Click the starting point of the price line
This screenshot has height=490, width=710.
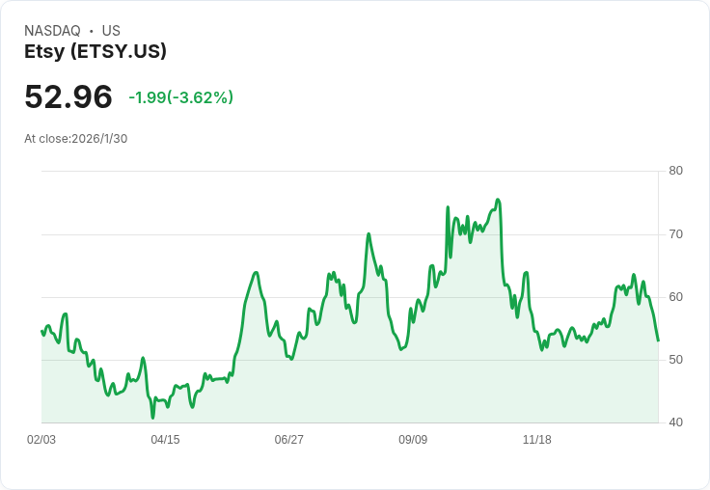41,331
